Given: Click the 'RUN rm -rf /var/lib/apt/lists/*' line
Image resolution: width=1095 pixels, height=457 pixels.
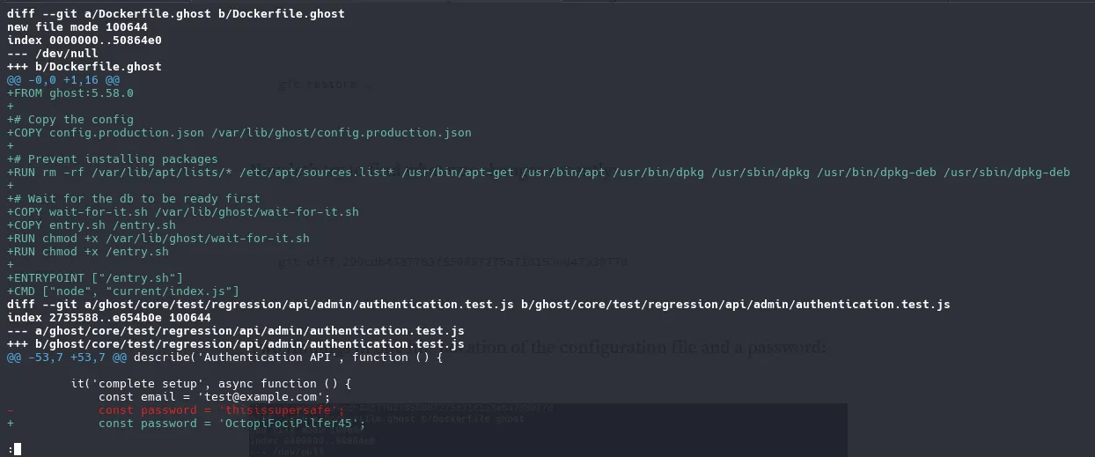Looking at the screenshot, I should [x=539, y=173].
